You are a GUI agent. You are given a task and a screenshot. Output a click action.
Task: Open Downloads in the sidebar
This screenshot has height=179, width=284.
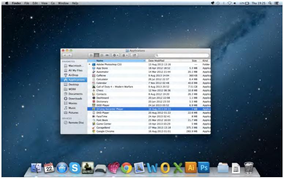coord(74,99)
